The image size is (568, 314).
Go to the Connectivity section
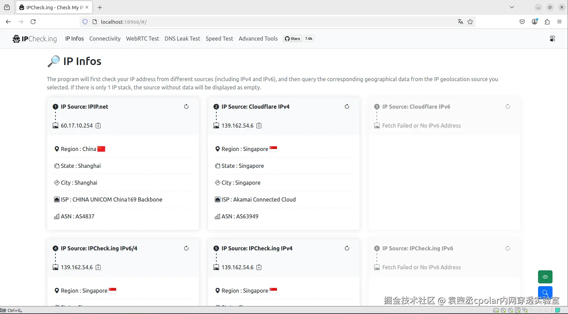point(105,39)
